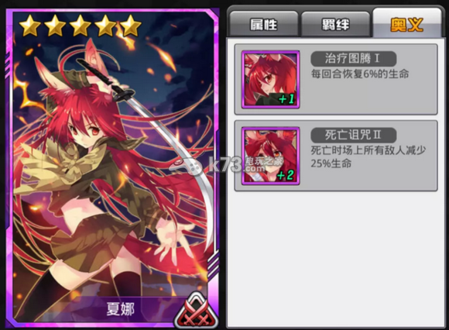
Task: Switch to the 属性 tab
Action: pos(264,24)
